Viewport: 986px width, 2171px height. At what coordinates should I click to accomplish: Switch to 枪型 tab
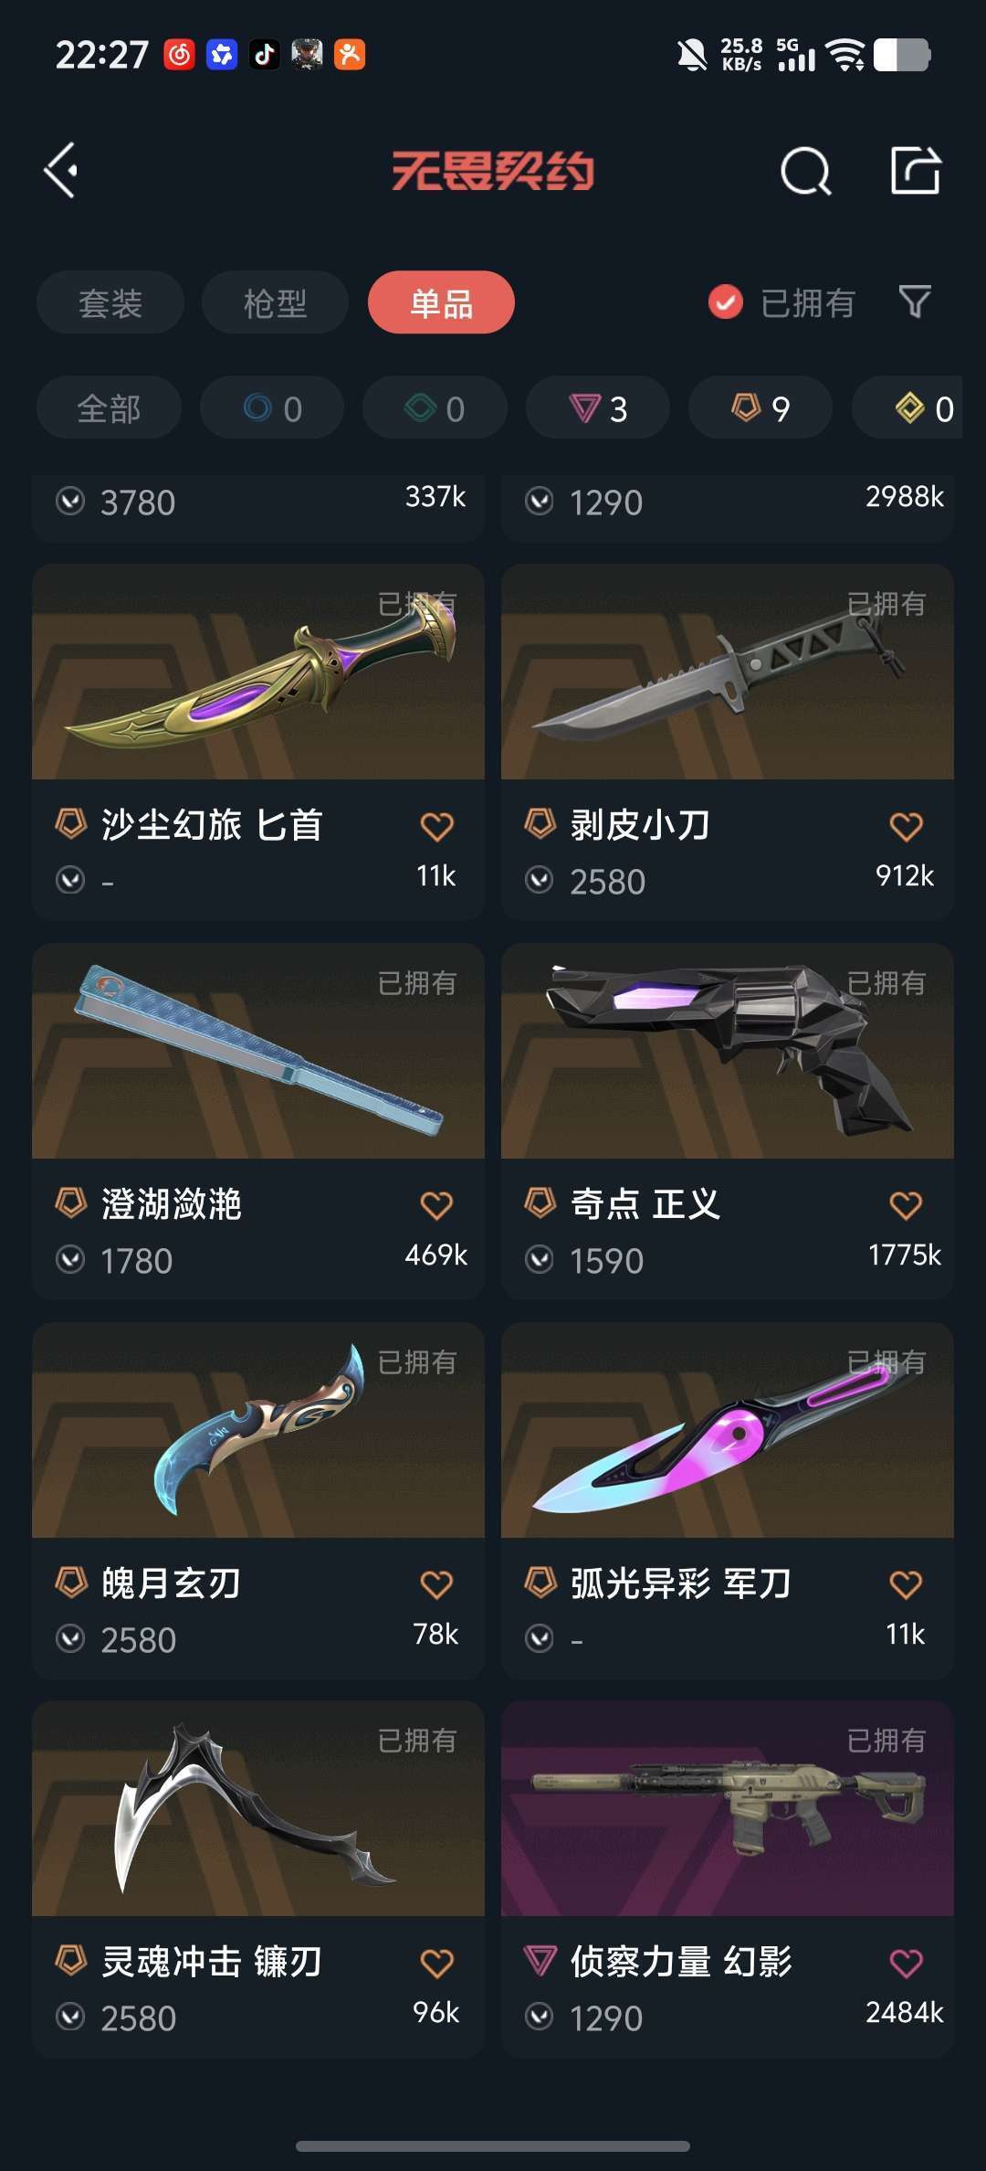tap(275, 302)
